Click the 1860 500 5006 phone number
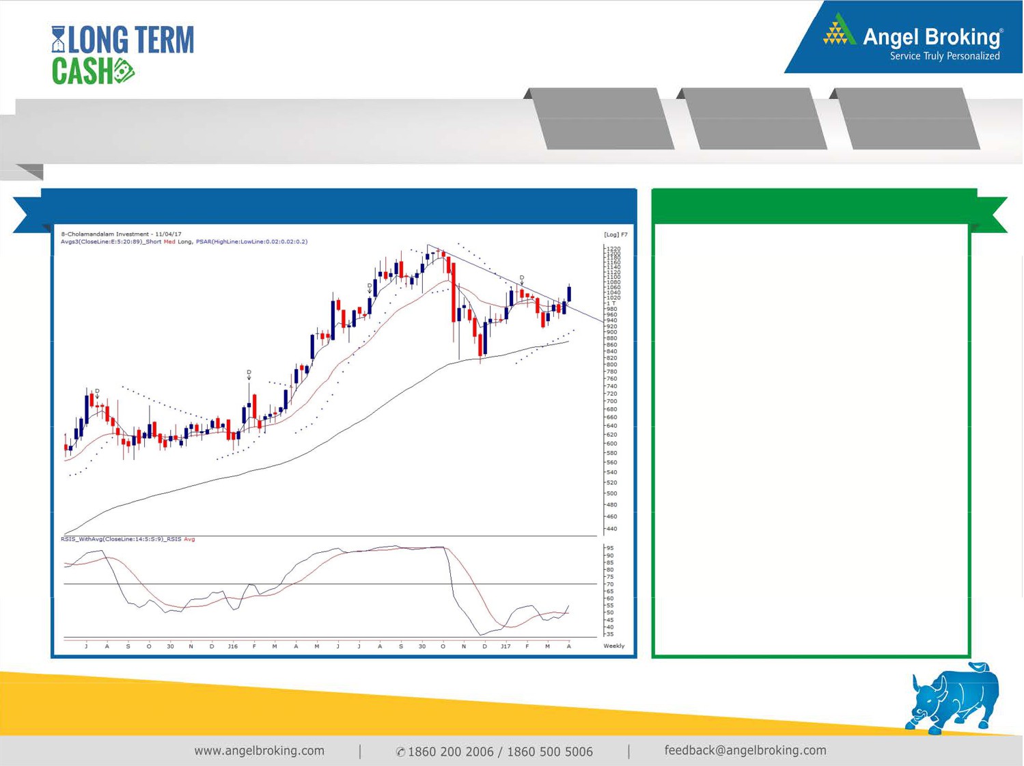 (x=550, y=752)
